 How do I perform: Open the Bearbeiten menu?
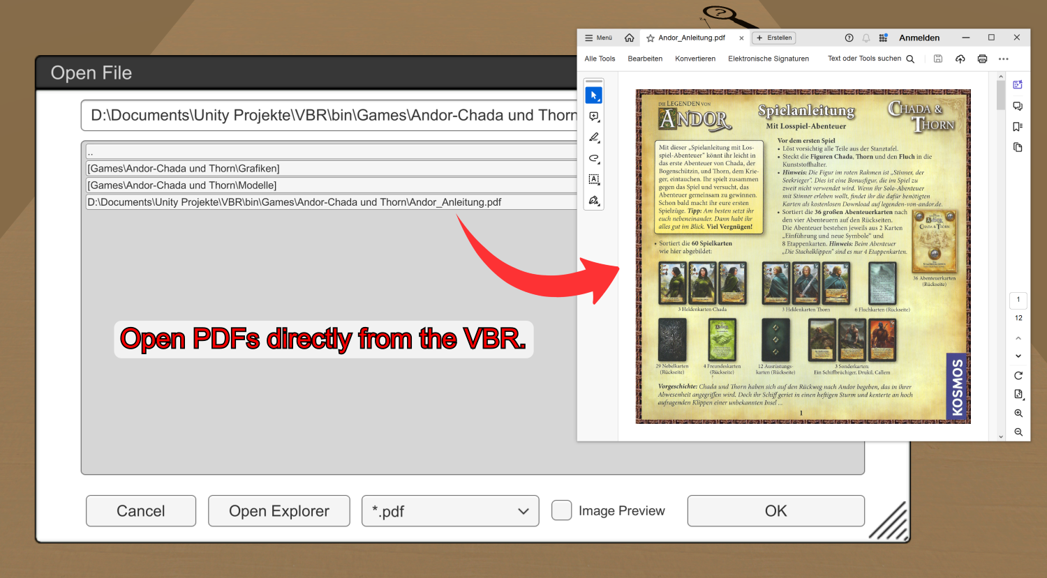click(645, 59)
